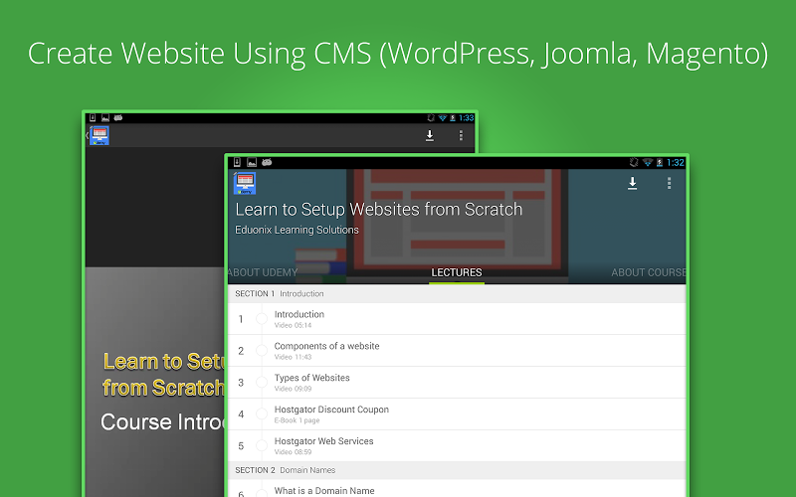Tap the image notification icon in the back window
Viewport: 796px width, 497px height.
(x=105, y=117)
